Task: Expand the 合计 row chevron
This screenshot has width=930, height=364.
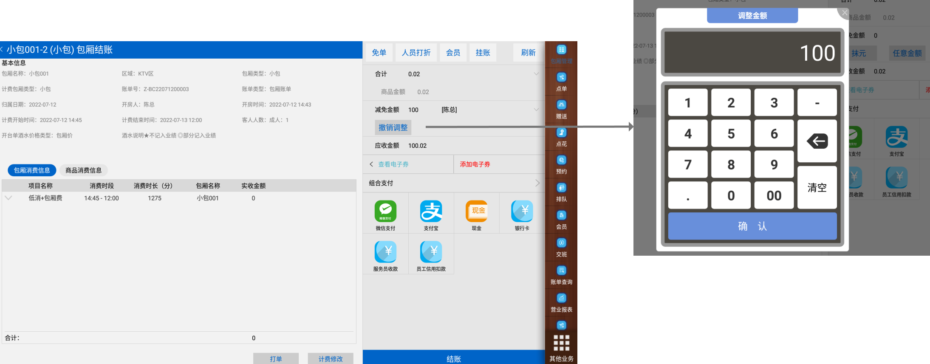Action: 536,74
